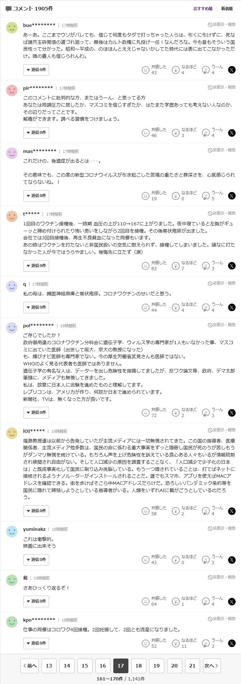The height and width of the screenshot is (684, 241).
Task: Click the 共感した icon on q's comment
Action: point(145,308)
